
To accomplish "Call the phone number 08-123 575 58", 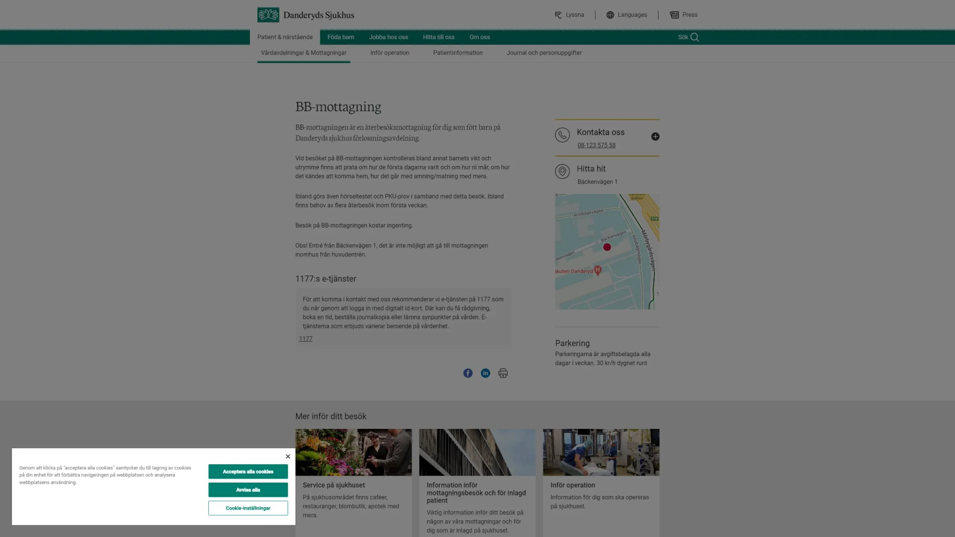I will (x=596, y=145).
